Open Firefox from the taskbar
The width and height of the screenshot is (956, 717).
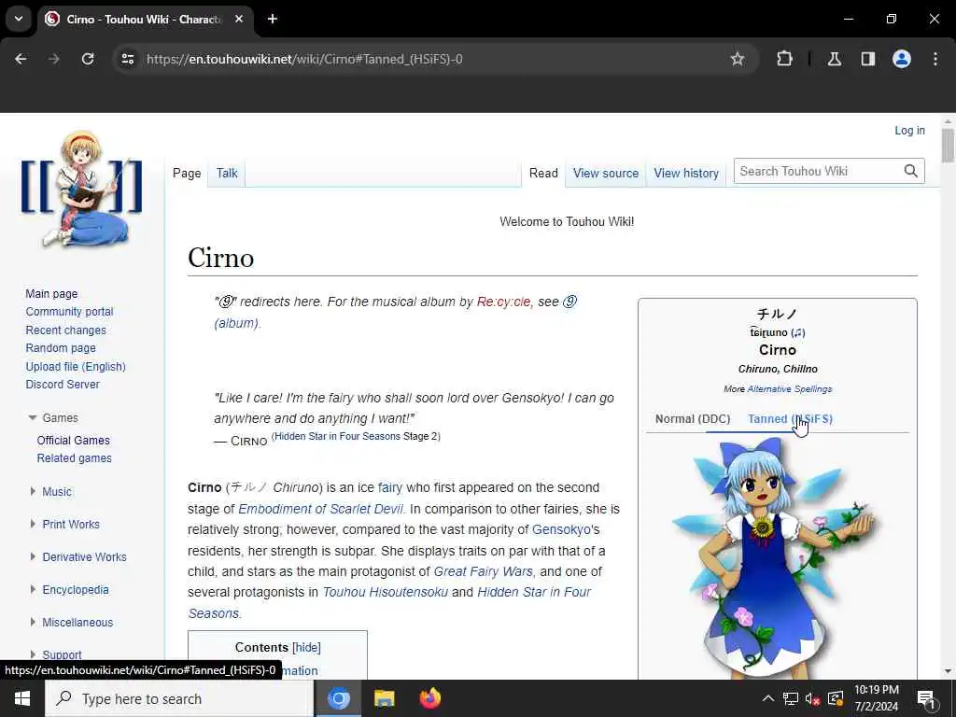pos(429,698)
